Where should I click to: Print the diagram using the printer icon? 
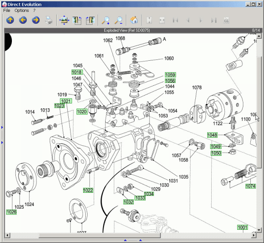pyautogui.click(x=49, y=20)
